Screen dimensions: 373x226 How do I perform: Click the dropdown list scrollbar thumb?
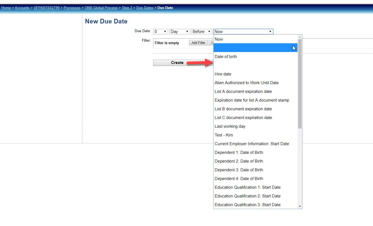click(x=300, y=84)
